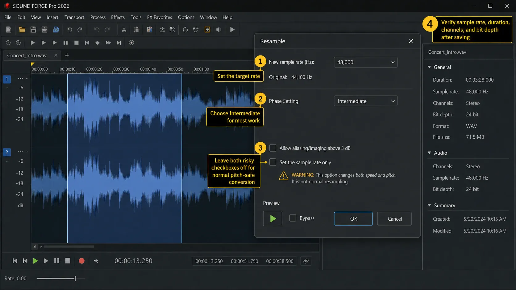Screen dimensions: 516x290
Task: Toggle the Bypass checkbox
Action: click(293, 218)
